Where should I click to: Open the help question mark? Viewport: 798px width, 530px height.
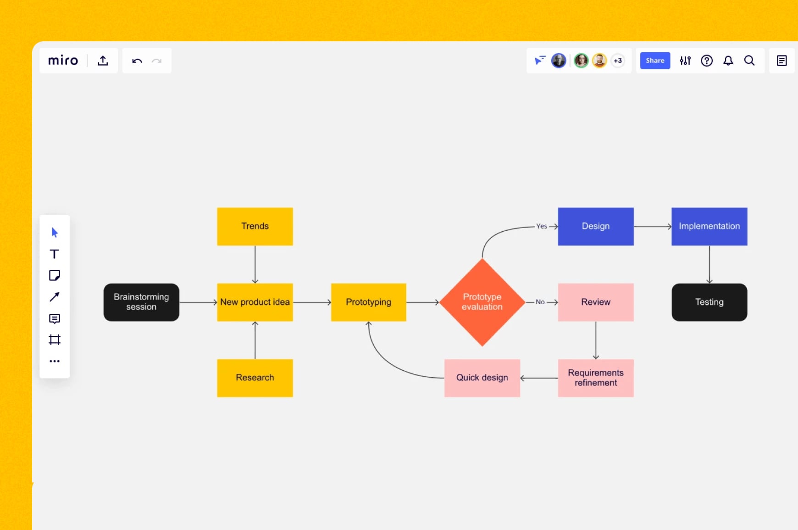point(707,61)
